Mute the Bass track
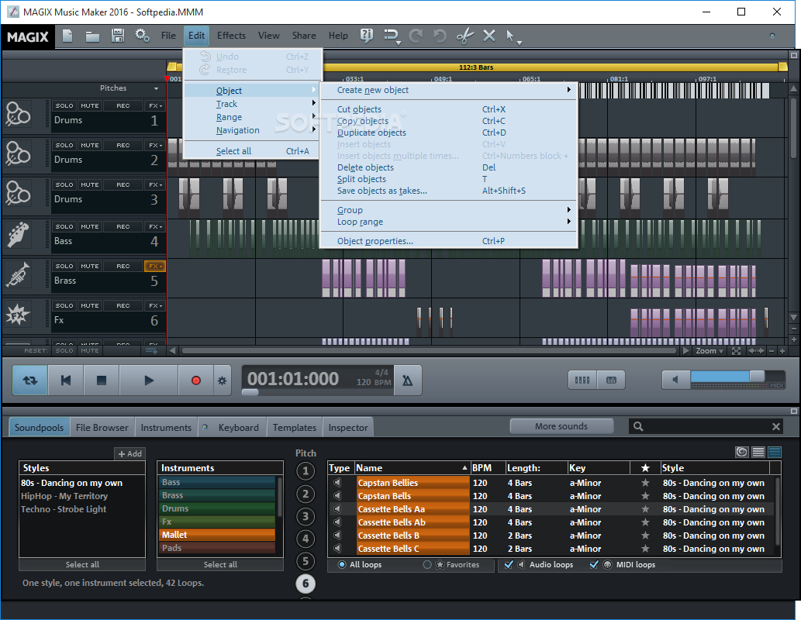Viewport: 801px width, 620px height. [x=90, y=226]
